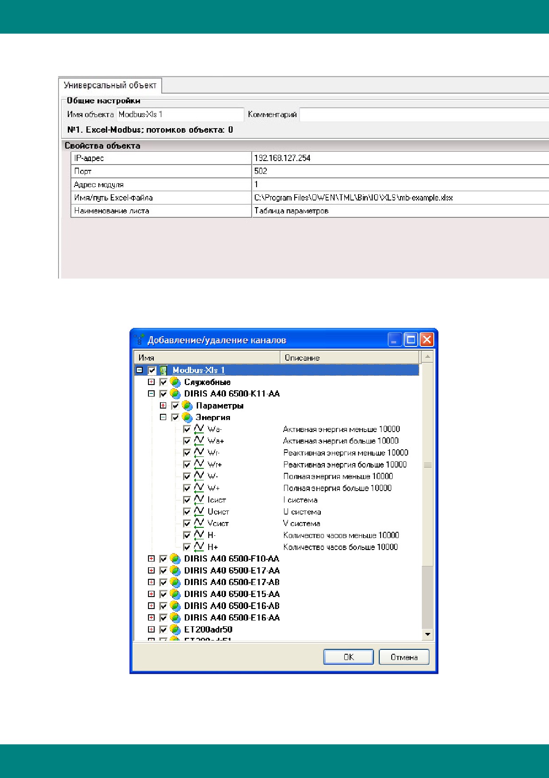549x778 pixels.
Task: Toggle the Wr+ channel checkbox
Action: 187,465
